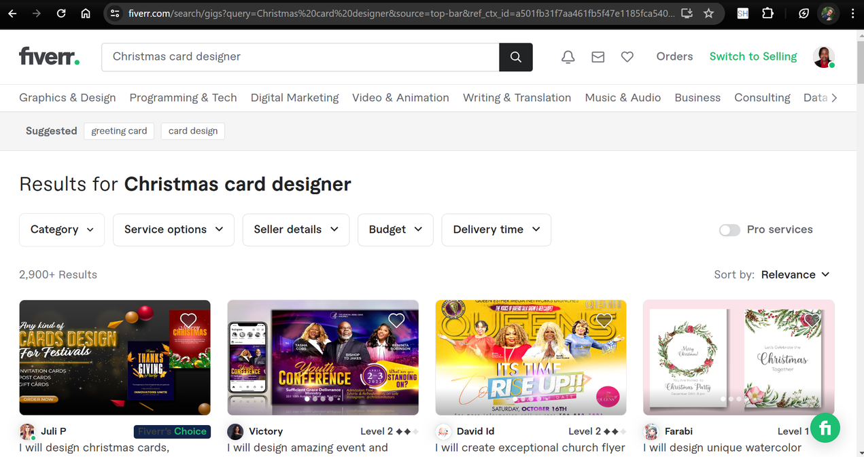Screen dimensions: 864x457
Task: Open Chrome profile avatar in toolbar
Action: click(828, 13)
